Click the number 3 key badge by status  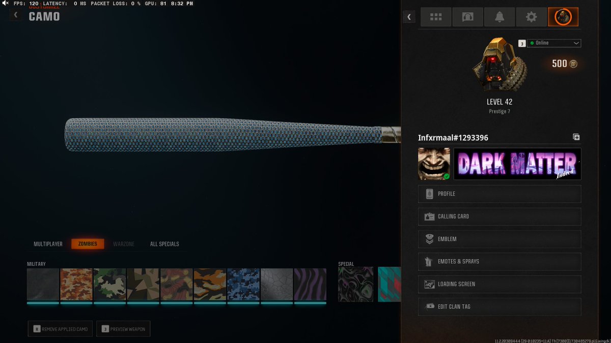(x=522, y=43)
